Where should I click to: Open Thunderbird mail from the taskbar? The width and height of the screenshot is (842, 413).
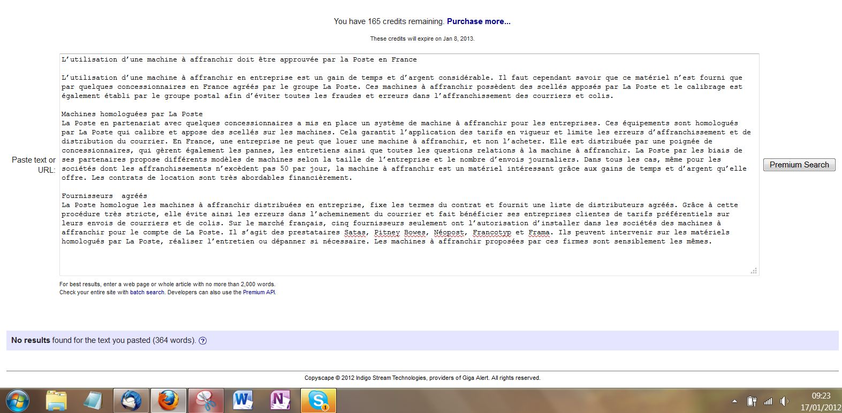click(x=131, y=400)
